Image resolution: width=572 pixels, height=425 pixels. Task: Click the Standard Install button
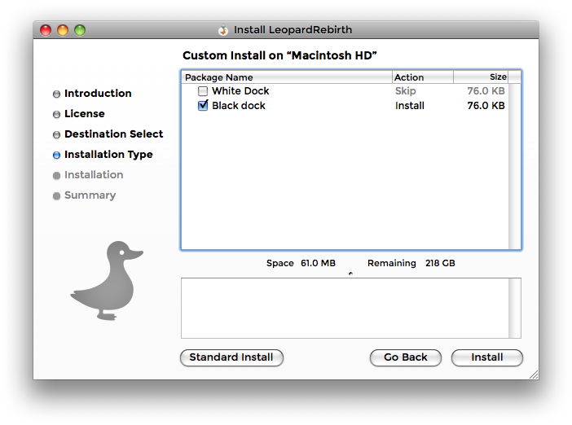231,357
